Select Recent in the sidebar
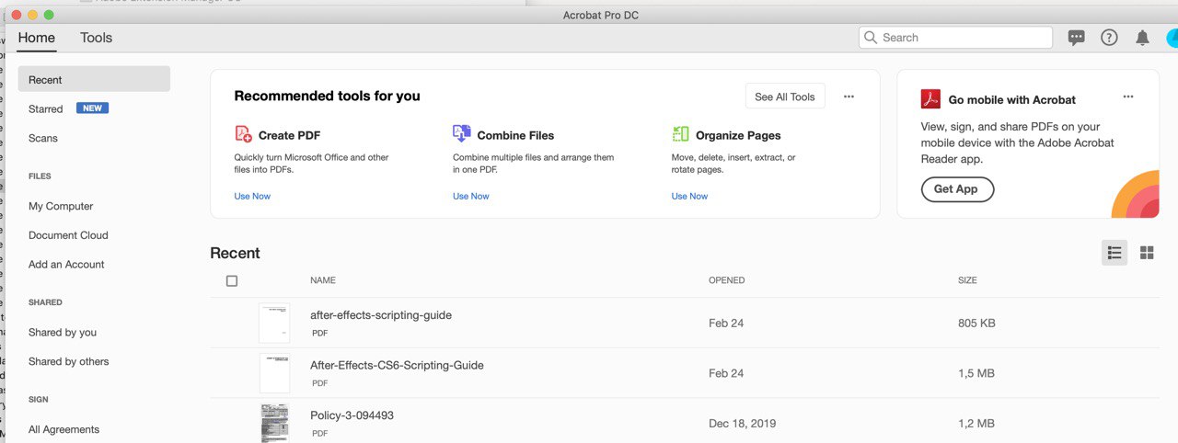This screenshot has height=443, width=1178. [94, 79]
